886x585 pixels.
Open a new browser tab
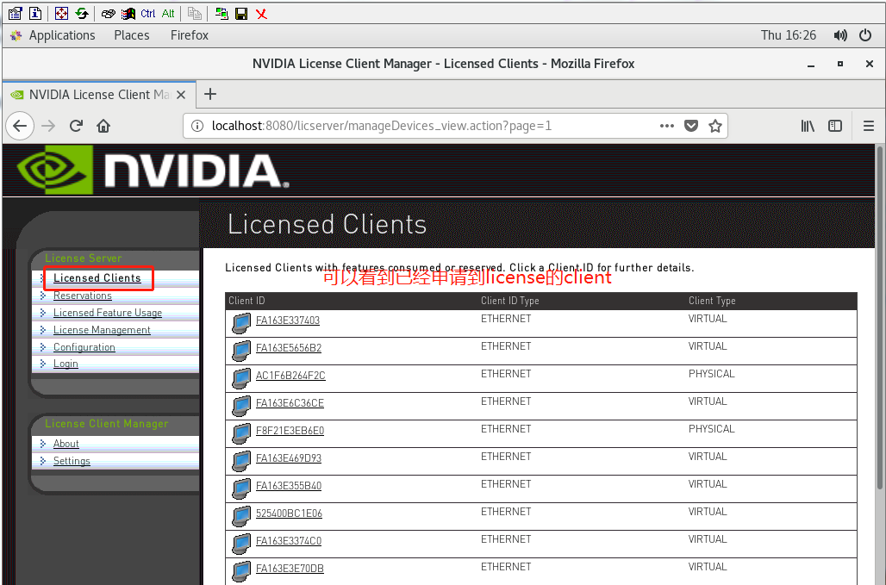pyautogui.click(x=209, y=94)
